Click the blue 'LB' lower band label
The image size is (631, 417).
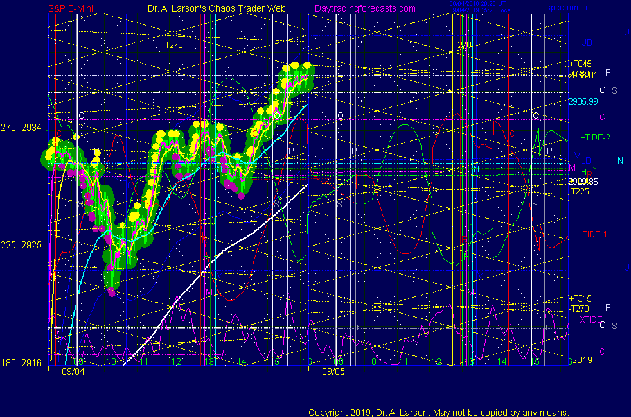coord(586,160)
